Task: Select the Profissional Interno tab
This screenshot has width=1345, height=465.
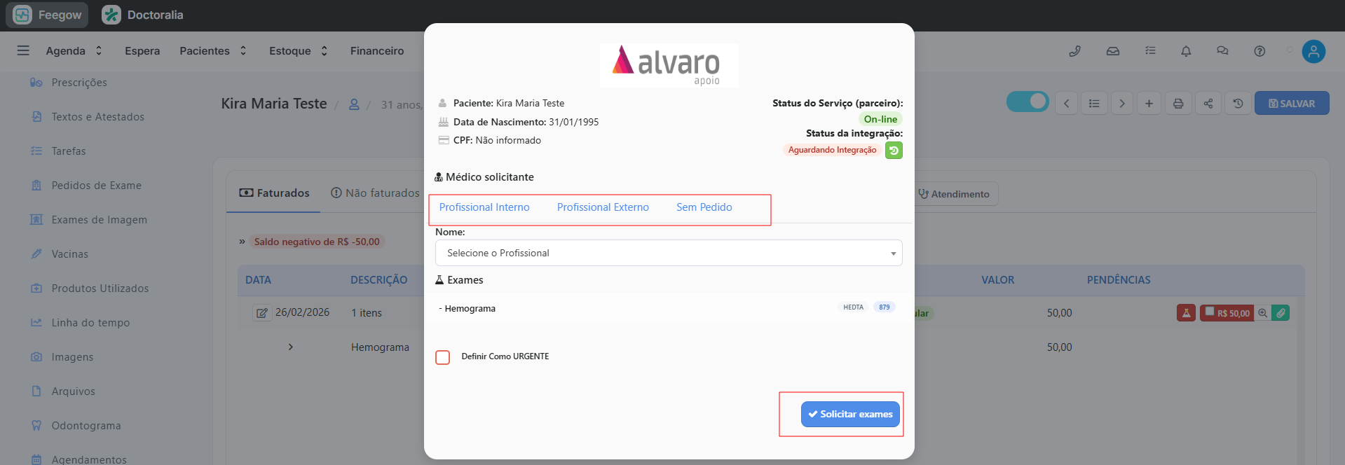Action: pyautogui.click(x=484, y=207)
